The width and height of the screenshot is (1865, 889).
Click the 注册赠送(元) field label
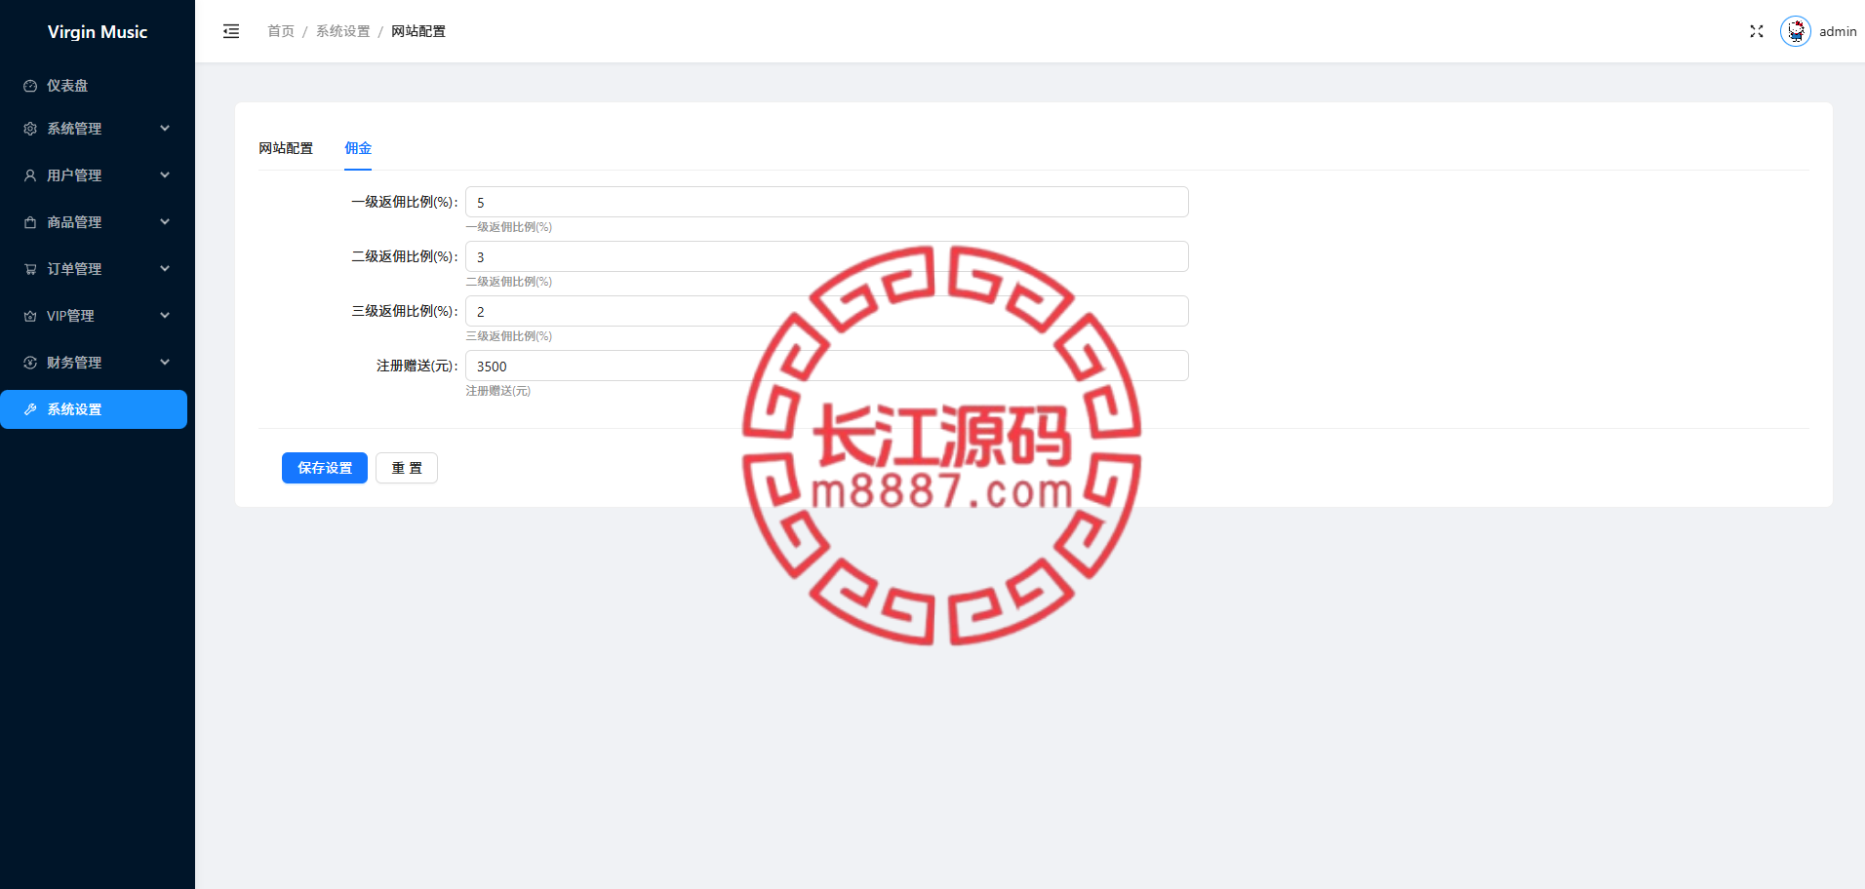pos(417,366)
